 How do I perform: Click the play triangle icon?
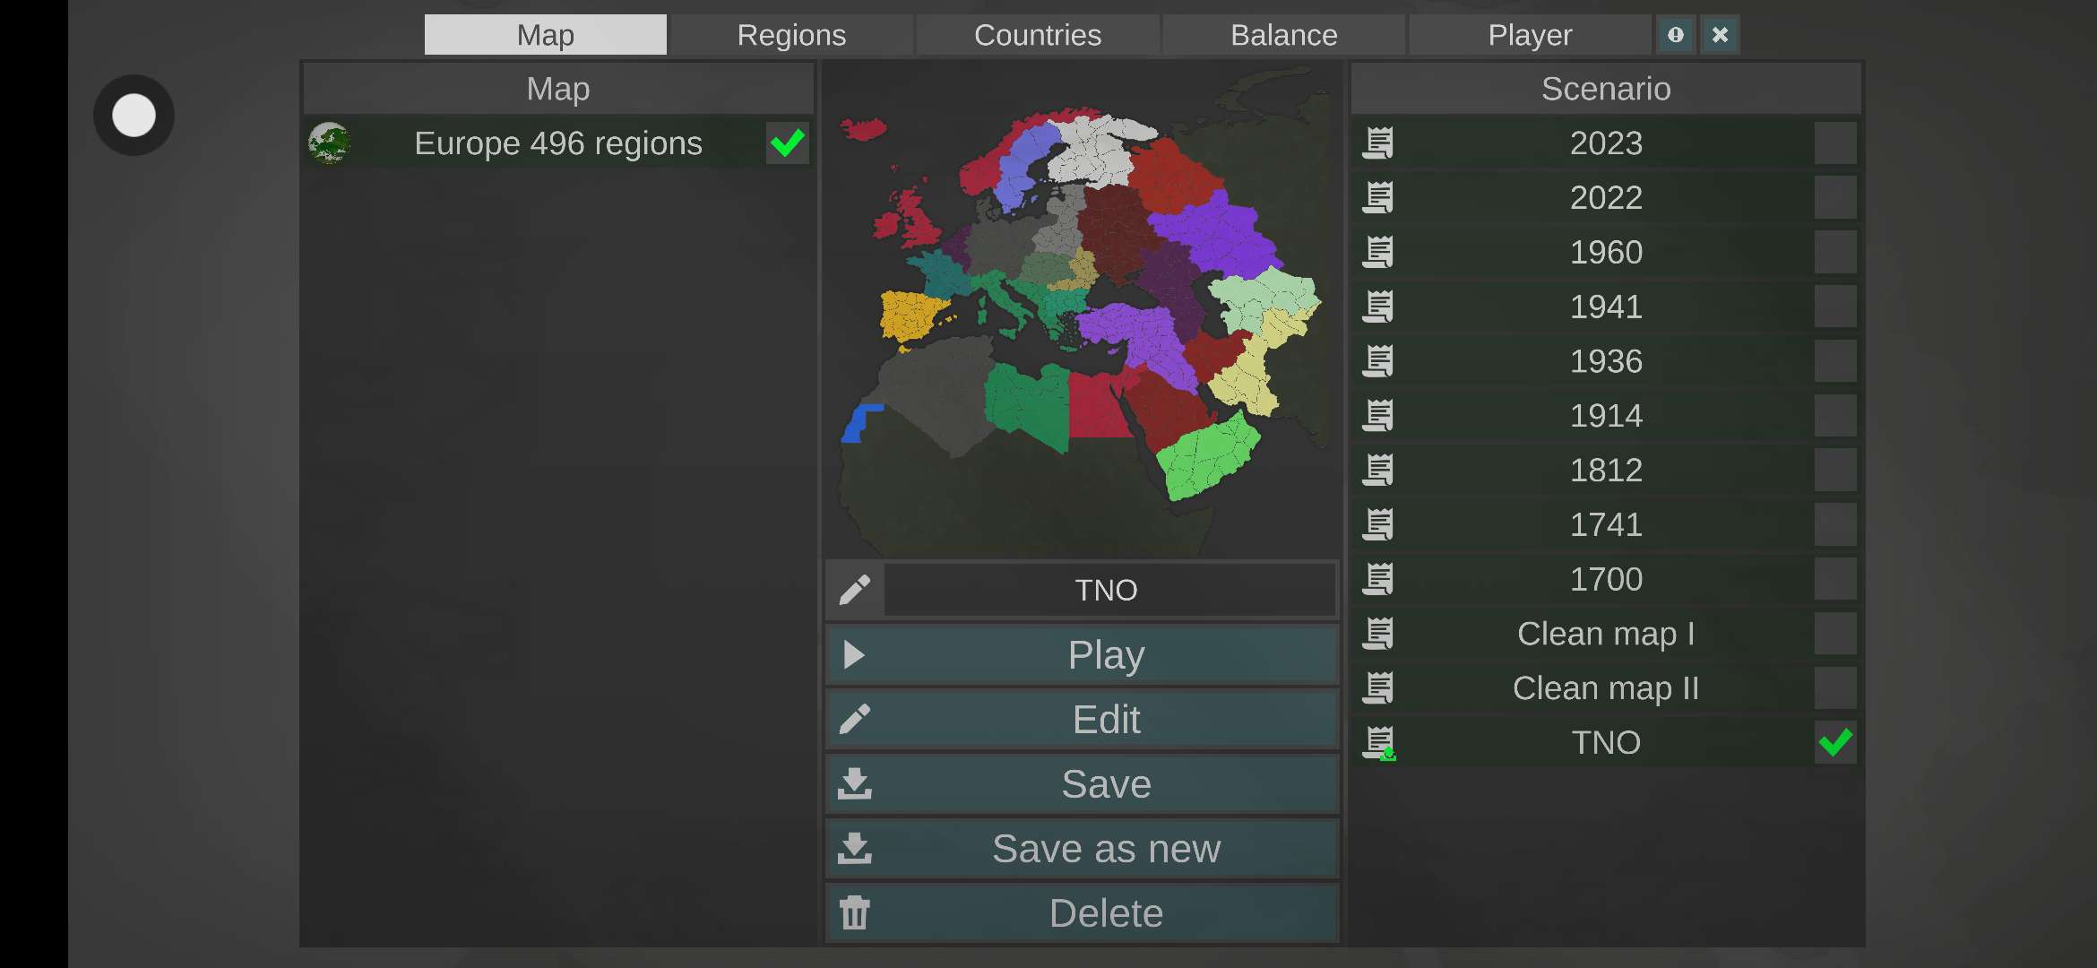pos(854,655)
